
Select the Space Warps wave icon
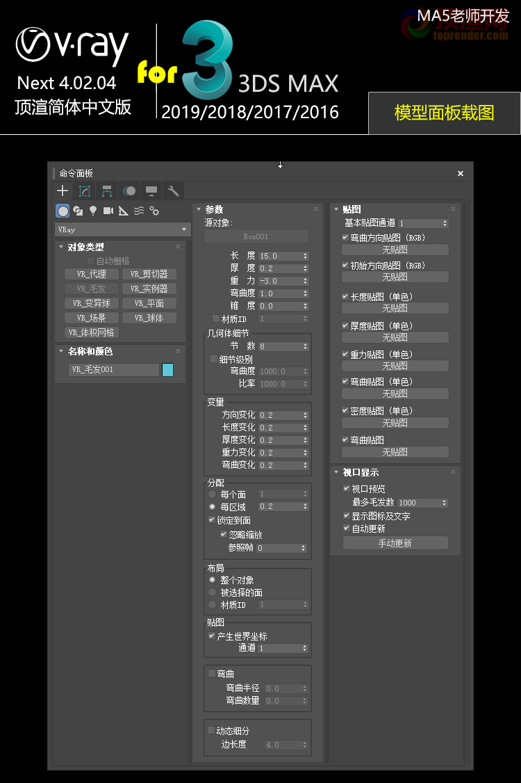[139, 211]
